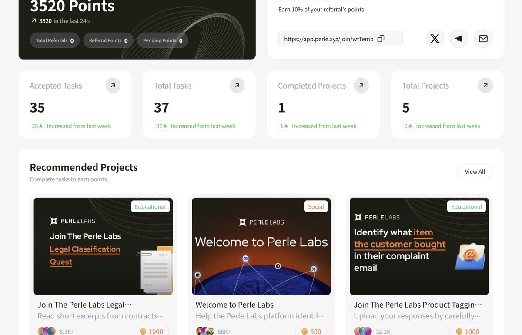Click the Pending Points pill
Image resolution: width=522 pixels, height=335 pixels.
(x=163, y=40)
